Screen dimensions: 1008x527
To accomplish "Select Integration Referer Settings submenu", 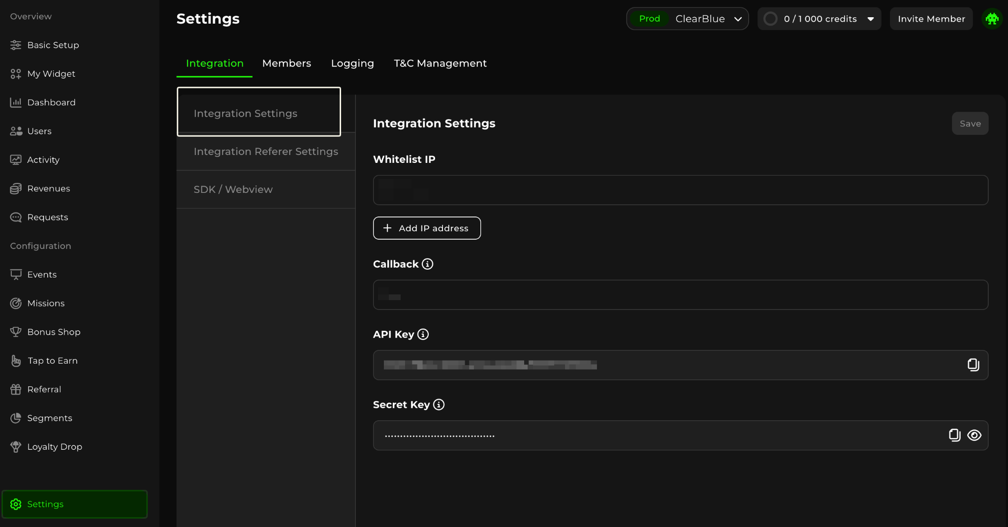I will click(x=266, y=152).
